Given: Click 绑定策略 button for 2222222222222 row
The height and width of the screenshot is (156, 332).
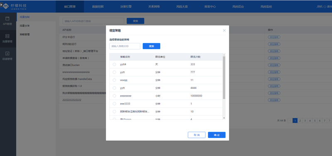Looking at the screenshot, I should 274,100.
